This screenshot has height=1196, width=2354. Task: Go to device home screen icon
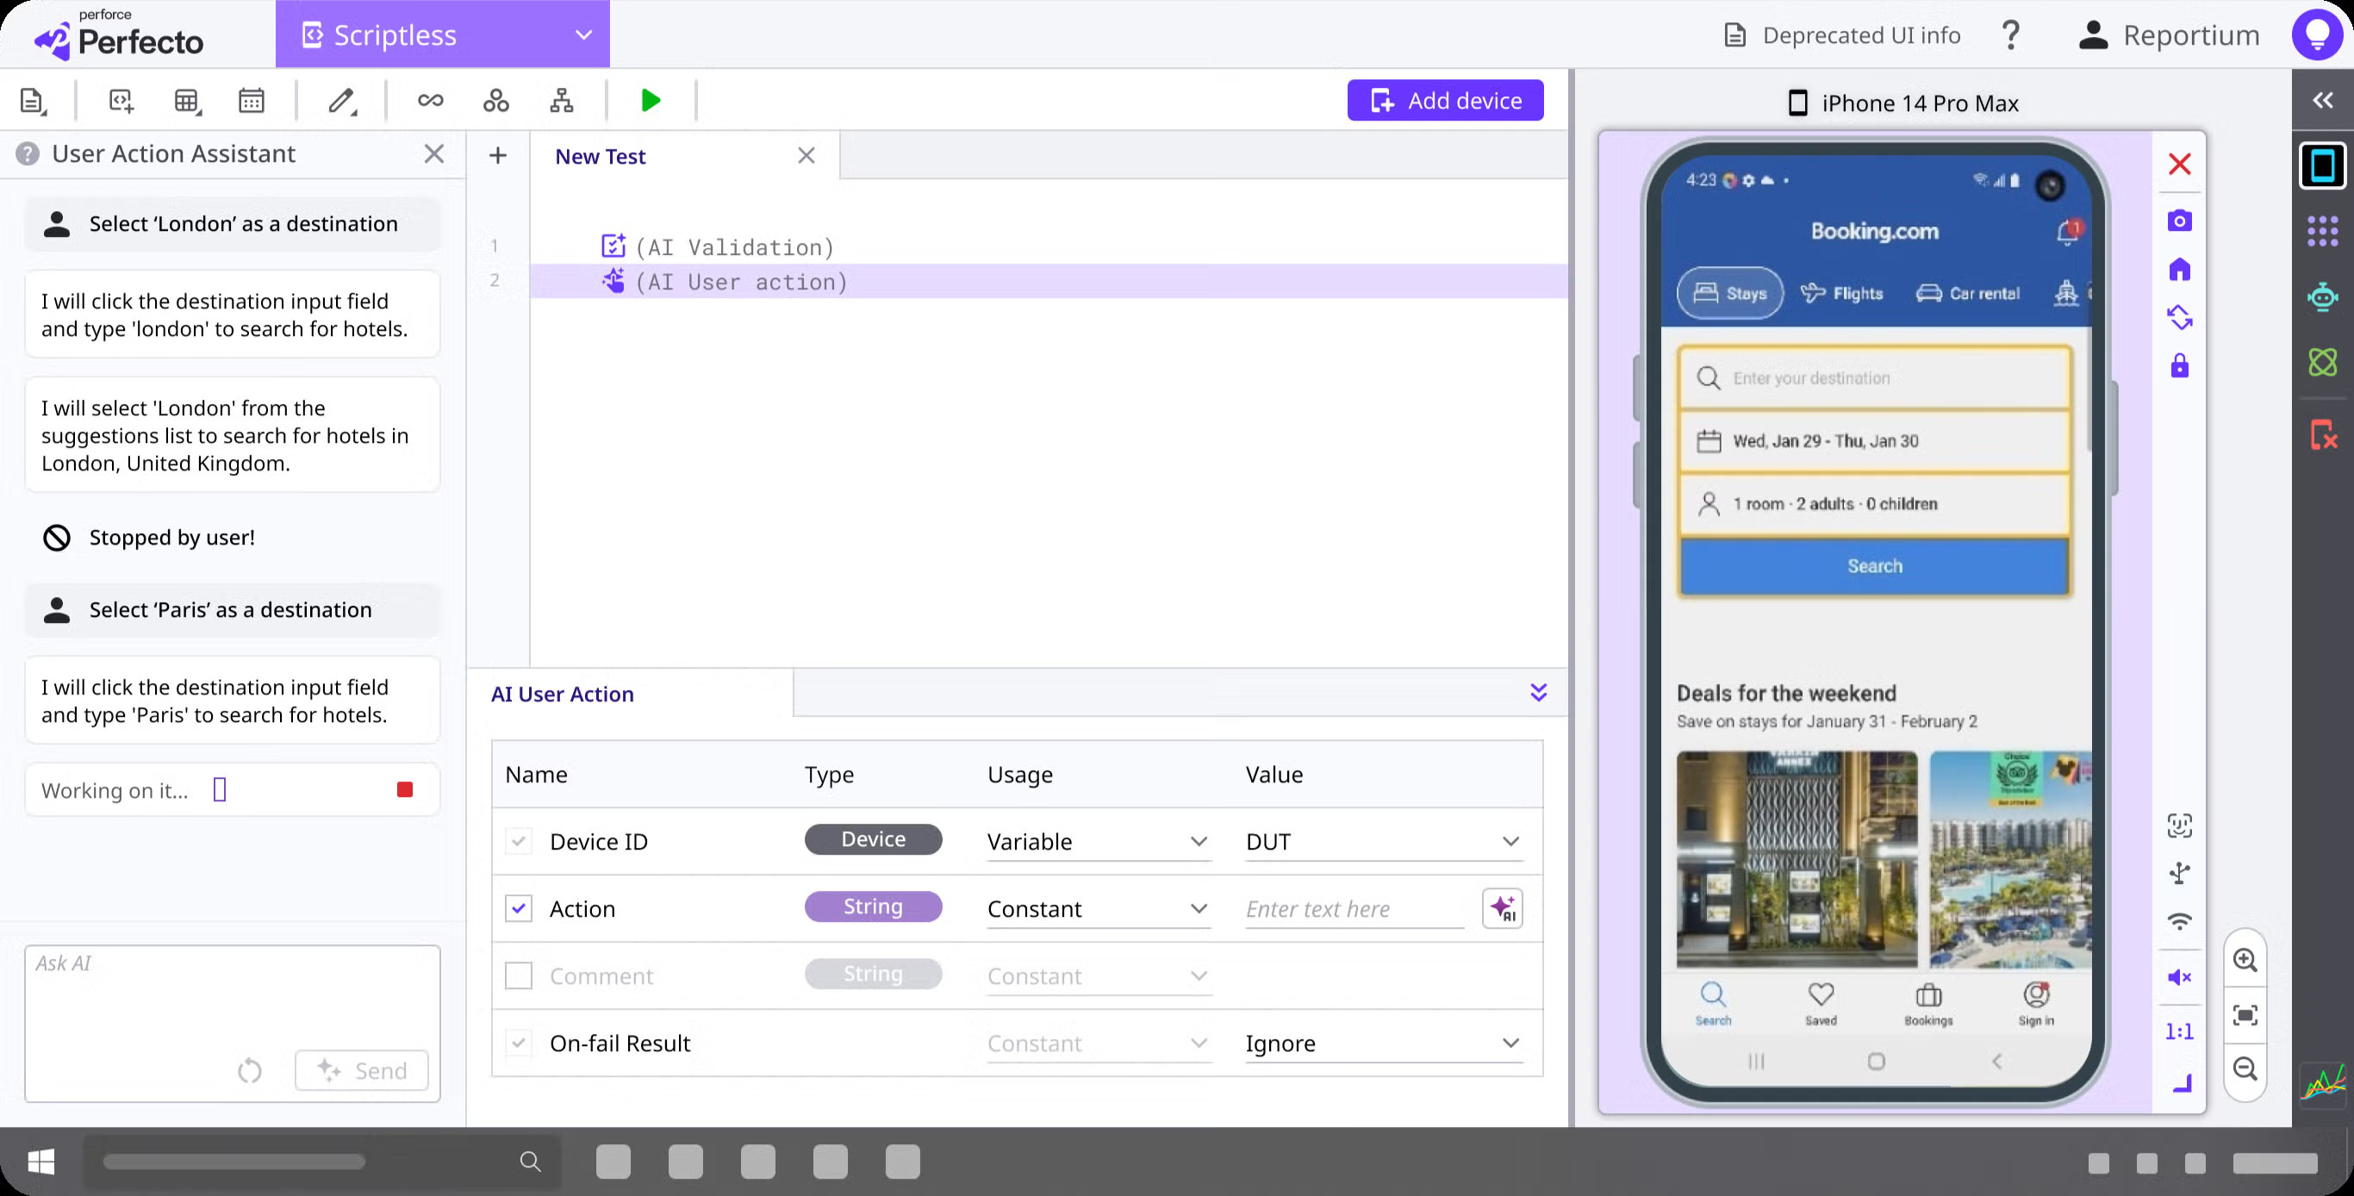pyautogui.click(x=2179, y=270)
